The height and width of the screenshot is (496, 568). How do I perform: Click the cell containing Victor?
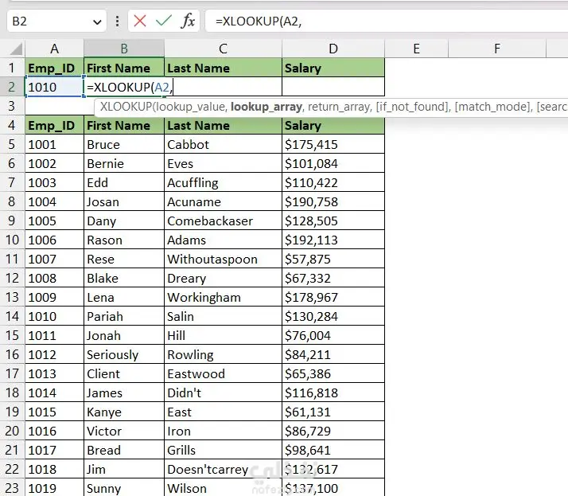pyautogui.click(x=124, y=431)
